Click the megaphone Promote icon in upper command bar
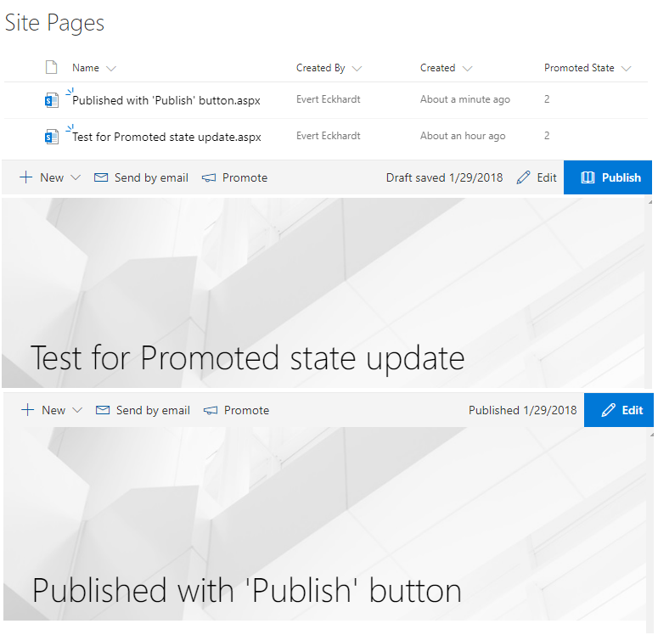Viewport: 658px width, 635px height. pos(209,177)
